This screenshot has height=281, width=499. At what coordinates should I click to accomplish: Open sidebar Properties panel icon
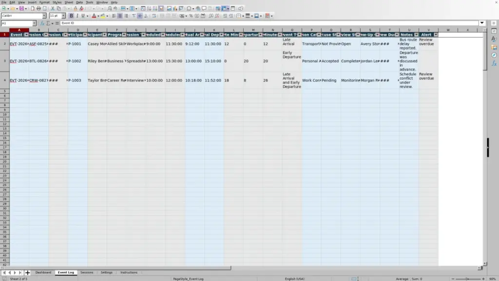[x=494, y=31]
